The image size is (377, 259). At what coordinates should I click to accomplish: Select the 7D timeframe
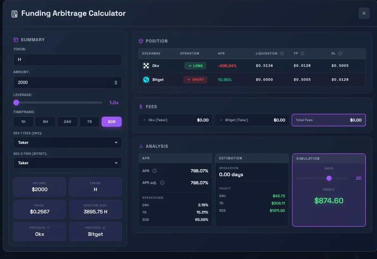click(89, 122)
